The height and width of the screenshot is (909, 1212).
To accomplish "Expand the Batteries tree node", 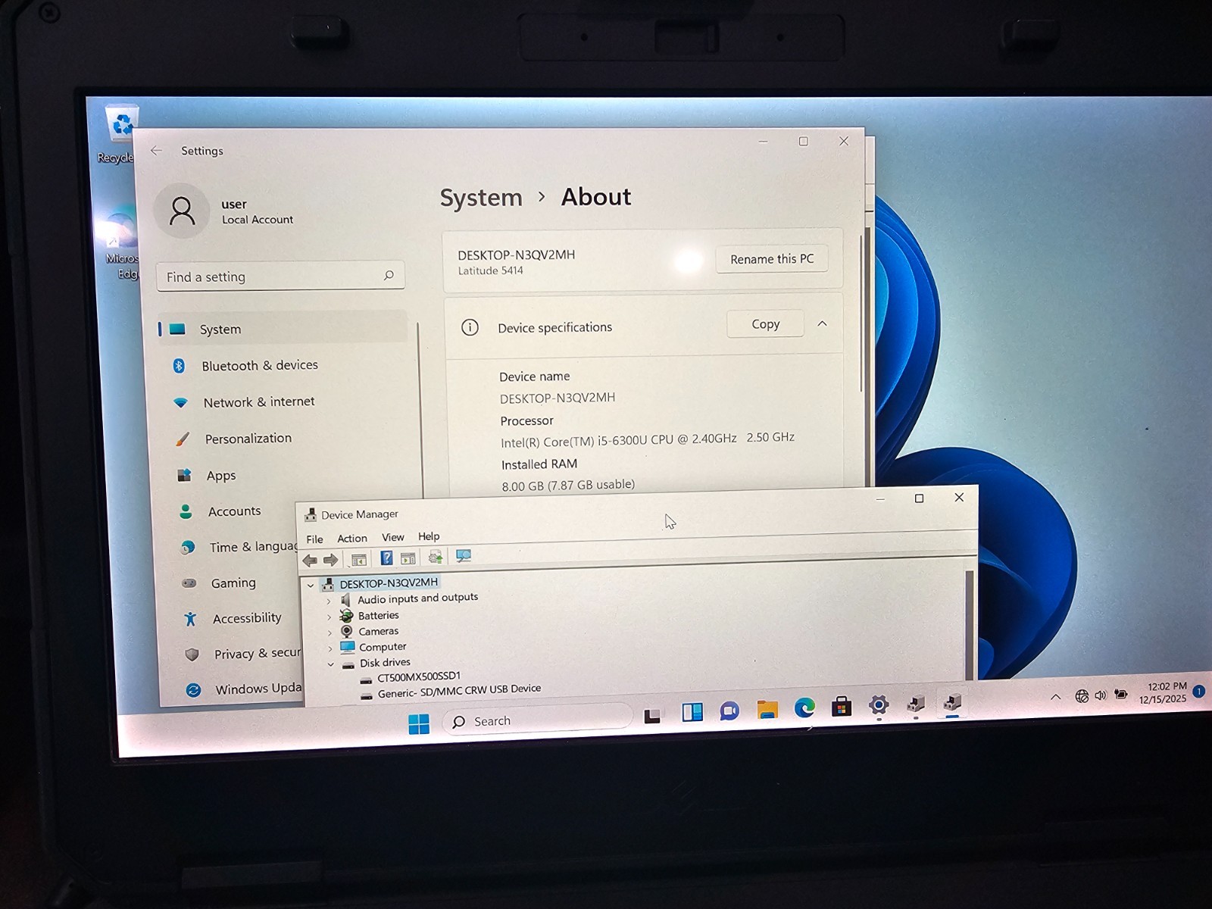I will coord(329,617).
